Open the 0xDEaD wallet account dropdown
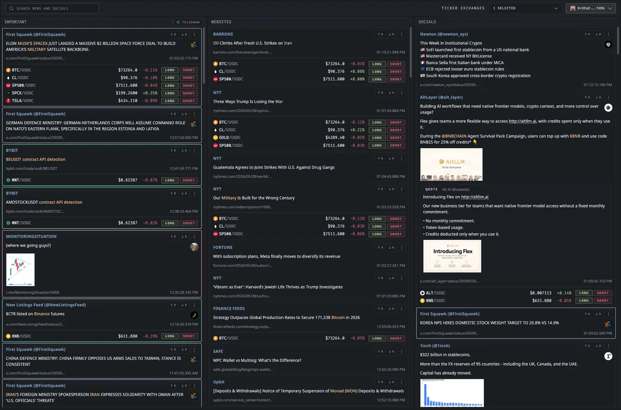This screenshot has height=410, width=621. click(x=591, y=8)
